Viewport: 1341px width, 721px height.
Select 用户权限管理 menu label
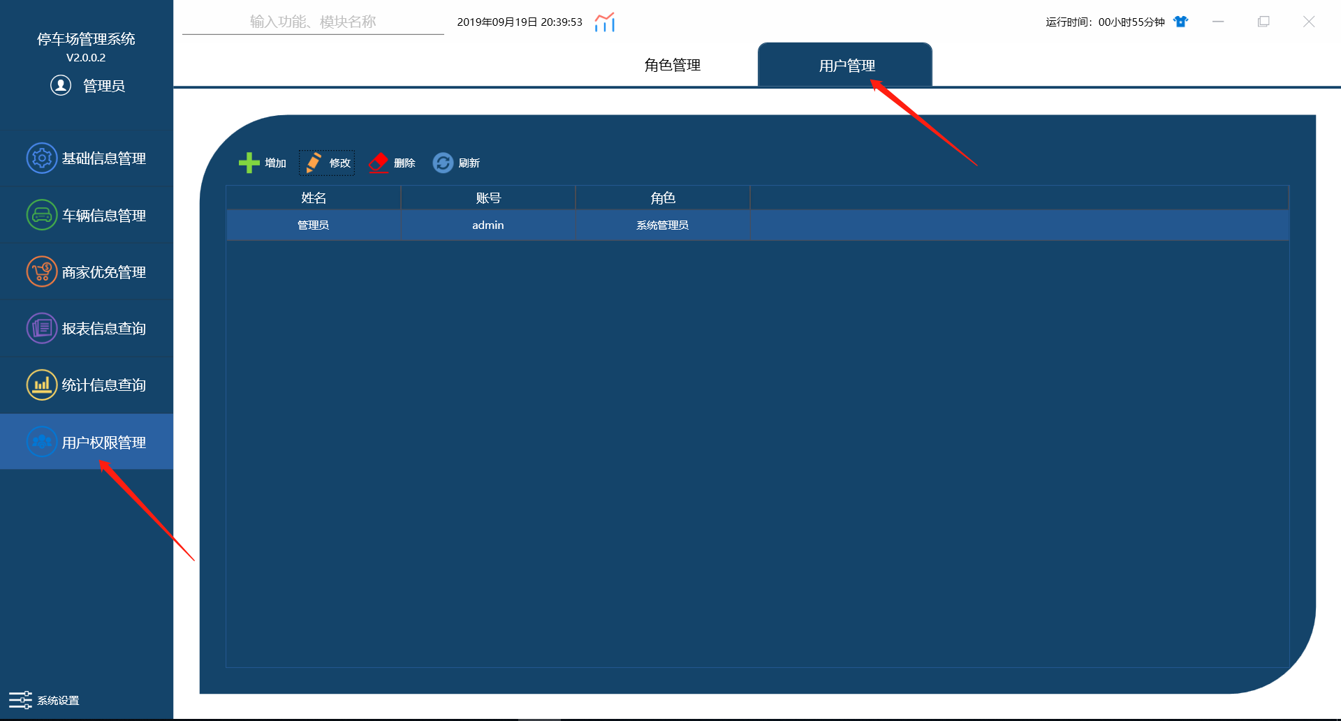[x=104, y=442]
